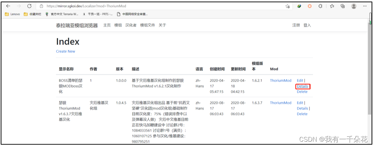Open the orange circle extension icon

310,6
